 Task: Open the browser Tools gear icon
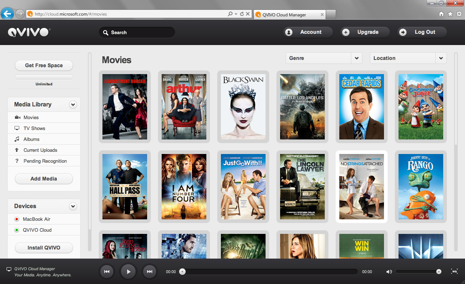(459, 14)
